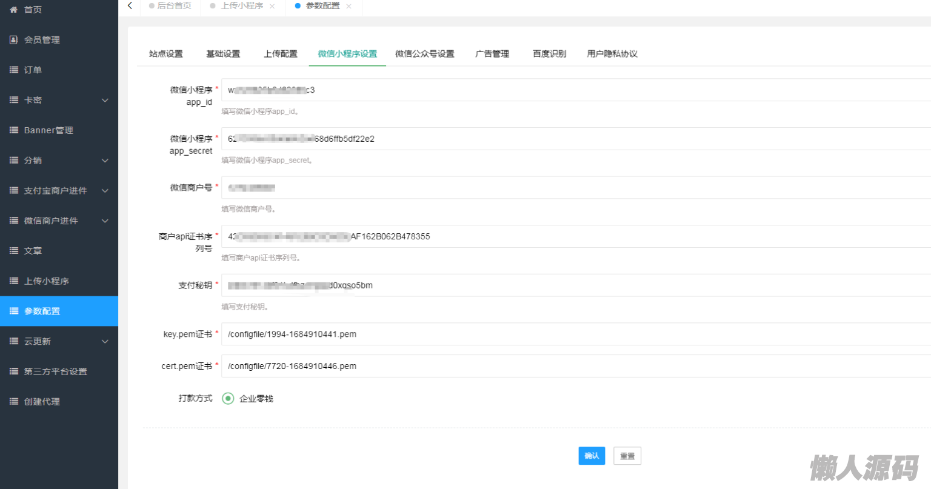This screenshot has height=489, width=931.
Task: Expand 支付宝商户进件 submenu
Action: pos(105,191)
